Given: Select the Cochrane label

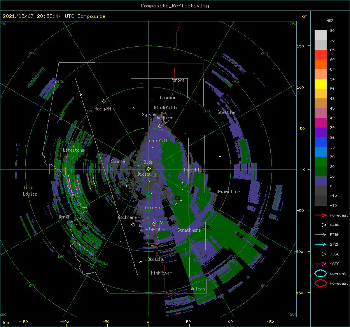Looking at the screenshot, I should 127,217.
